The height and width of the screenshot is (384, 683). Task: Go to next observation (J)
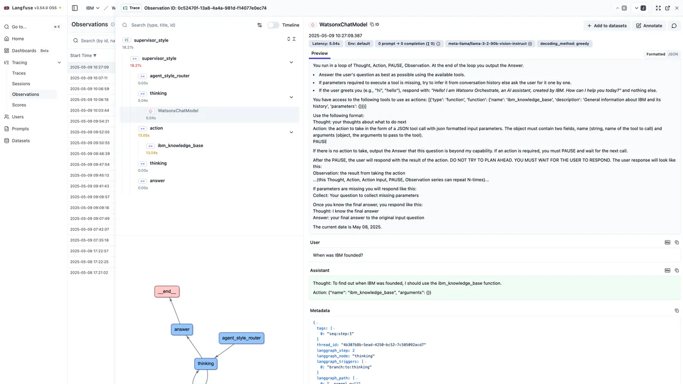point(640,8)
